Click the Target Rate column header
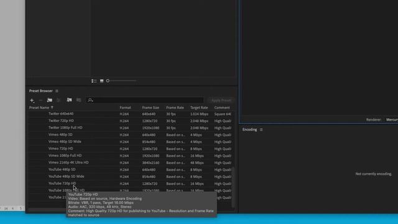Screen dimensions: 398x224 (x=199, y=108)
